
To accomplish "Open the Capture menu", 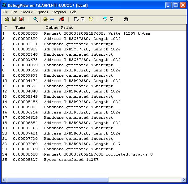I will coord(27,12).
